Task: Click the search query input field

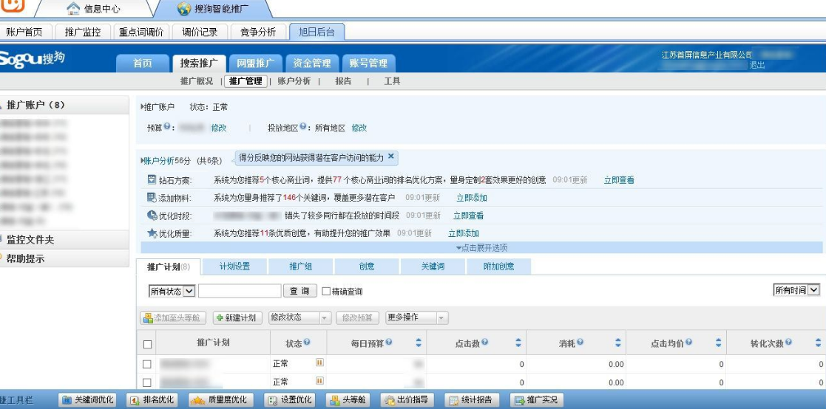Action: [240, 291]
